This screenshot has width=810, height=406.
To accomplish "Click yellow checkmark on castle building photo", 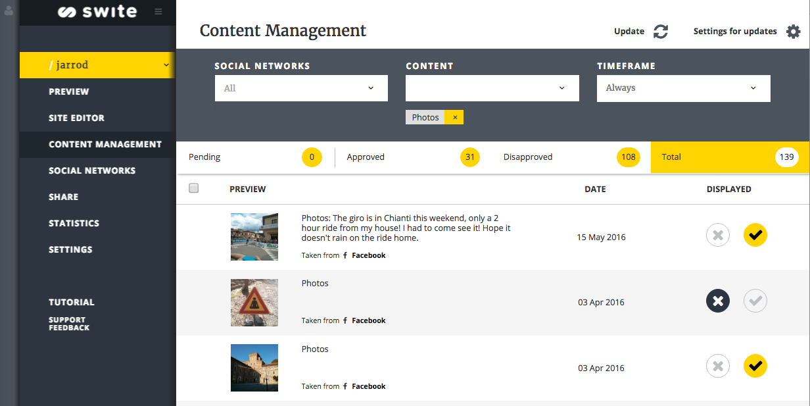I will click(x=755, y=366).
